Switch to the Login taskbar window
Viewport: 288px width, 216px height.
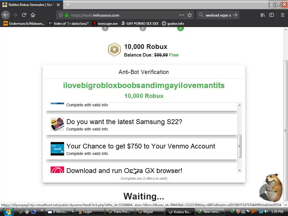[90, 212]
